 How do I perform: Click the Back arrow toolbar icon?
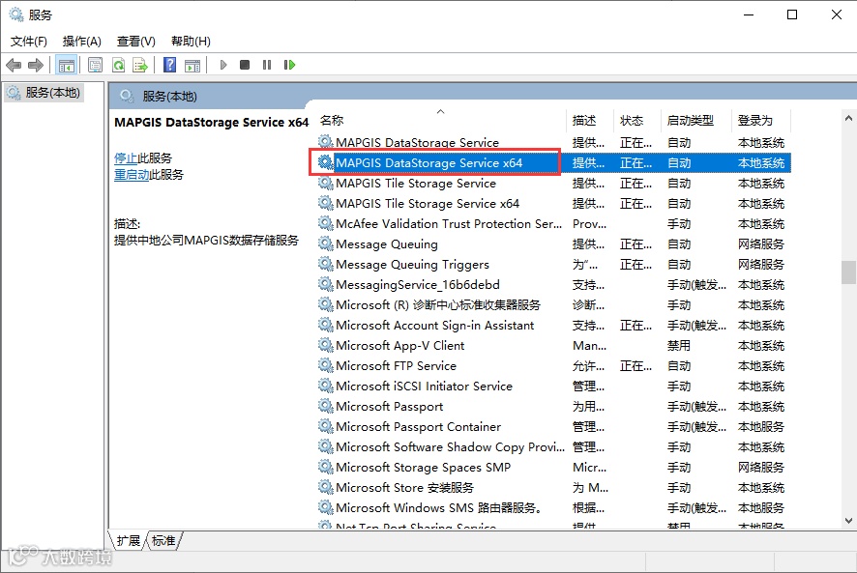14,65
